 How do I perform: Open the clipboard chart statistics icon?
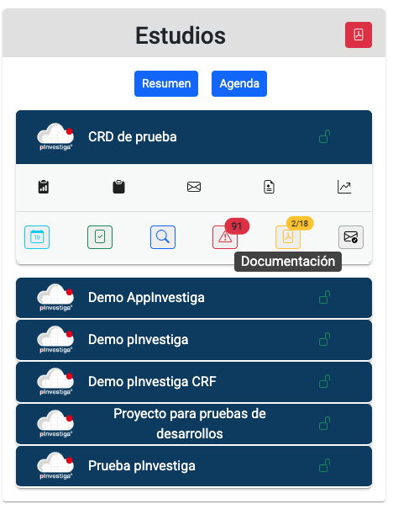[44, 187]
